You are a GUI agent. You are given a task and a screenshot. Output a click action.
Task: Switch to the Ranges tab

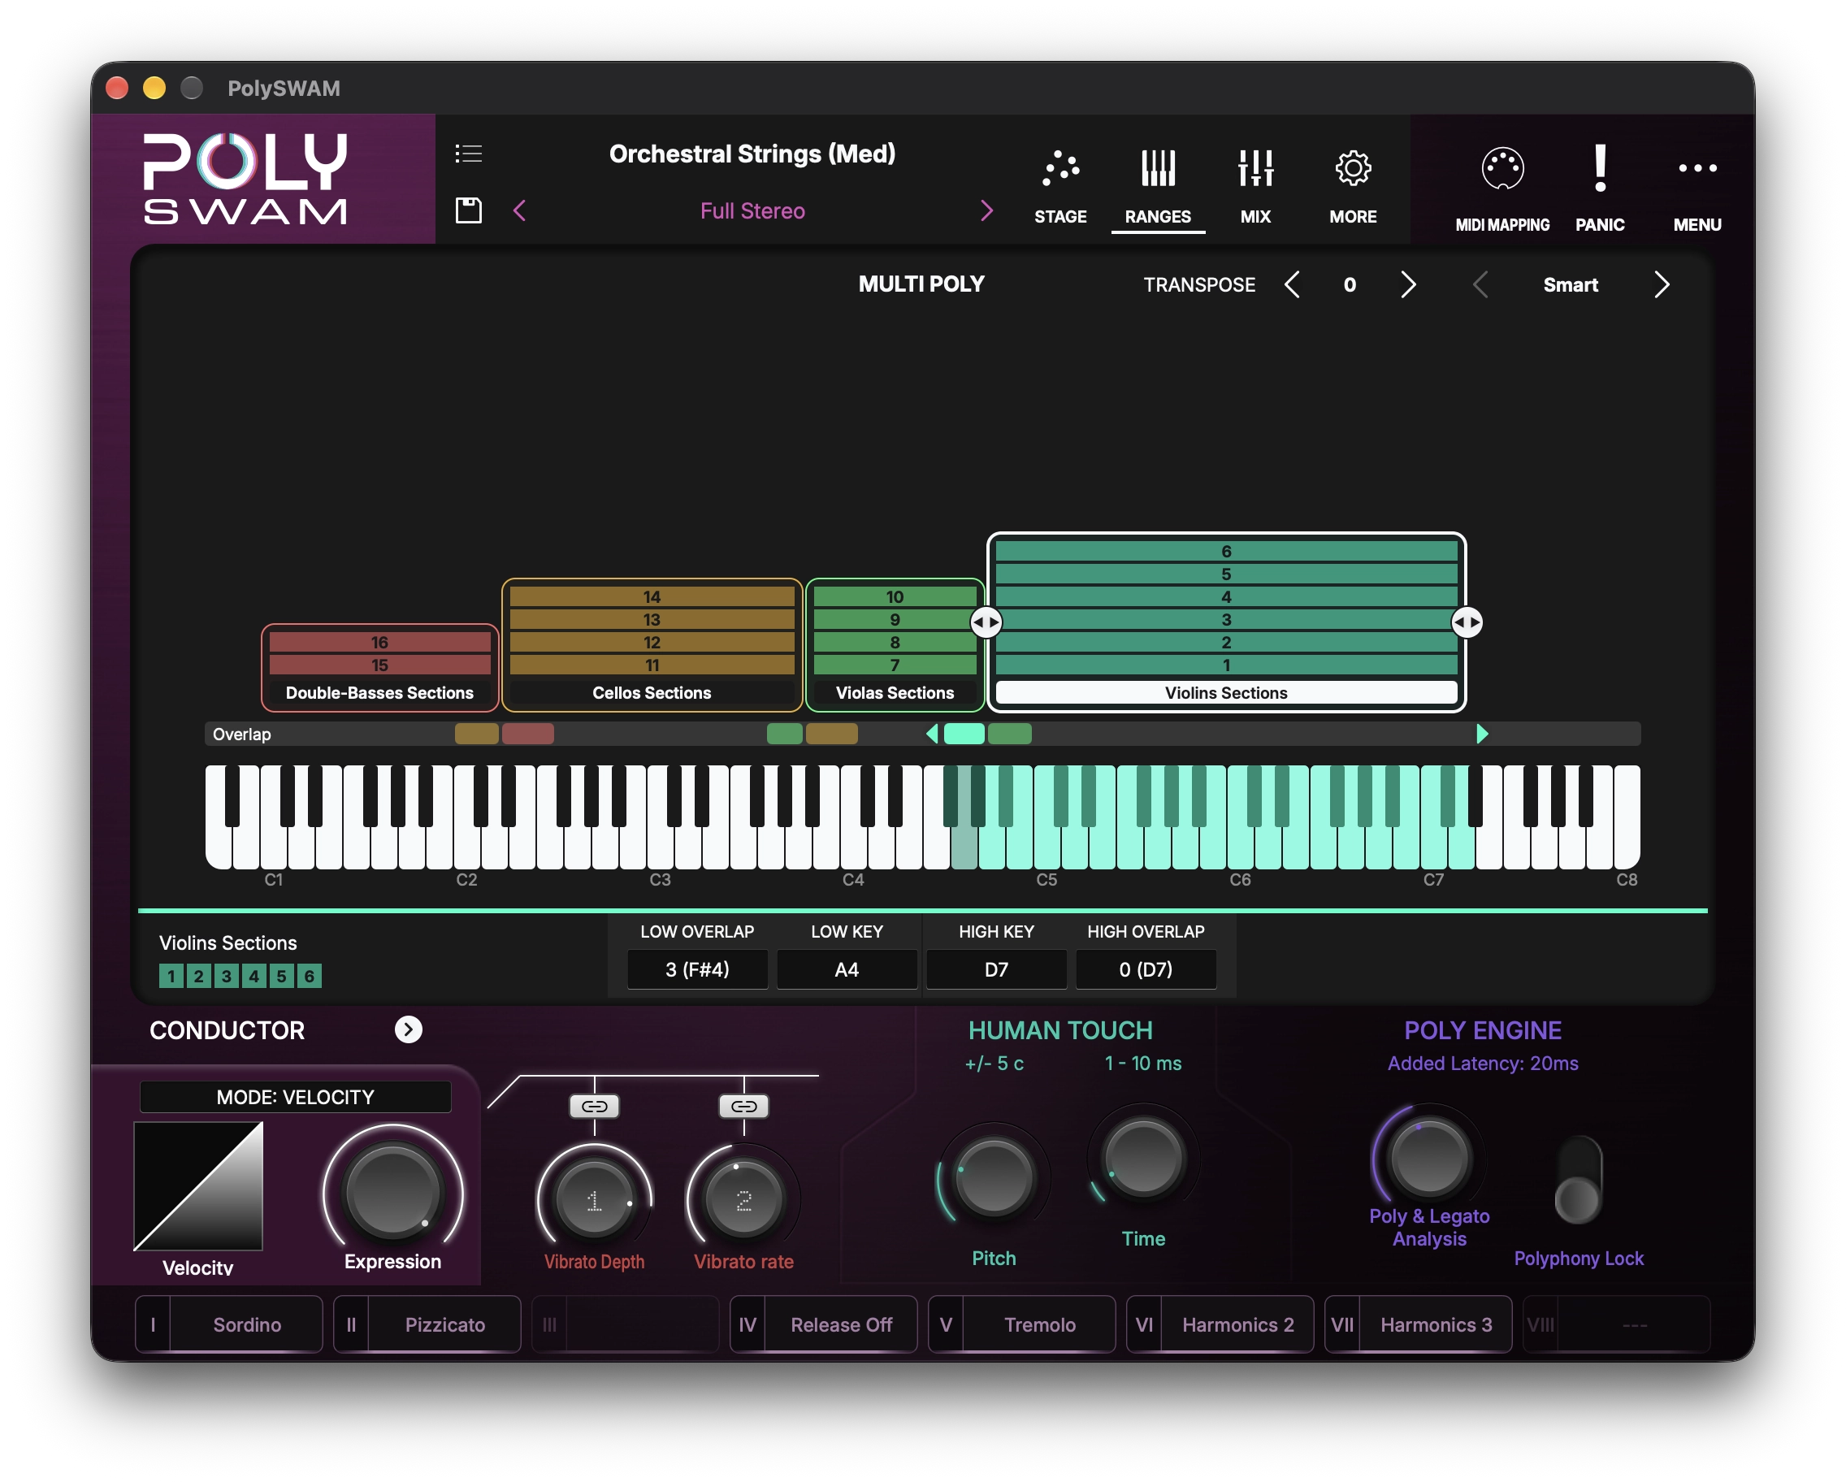pyautogui.click(x=1158, y=187)
